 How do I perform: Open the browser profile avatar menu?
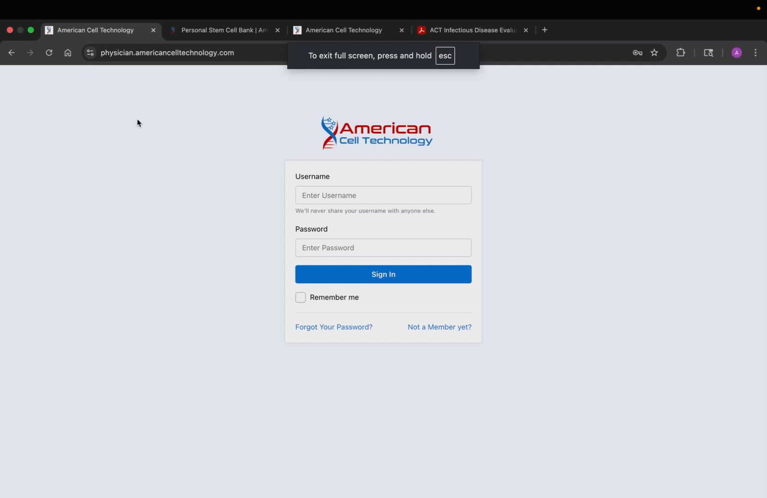coord(736,53)
